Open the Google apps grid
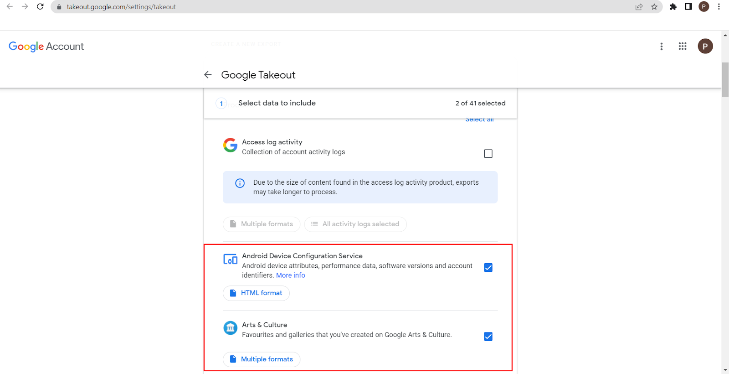The height and width of the screenshot is (374, 729). [x=683, y=46]
